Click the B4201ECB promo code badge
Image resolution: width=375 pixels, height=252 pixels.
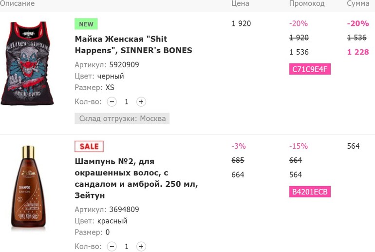tap(310, 192)
